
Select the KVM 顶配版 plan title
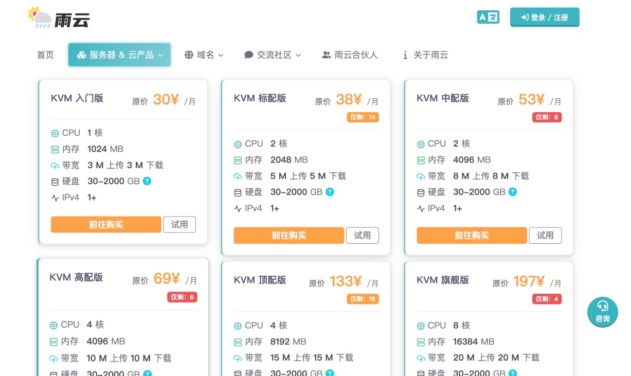click(x=260, y=280)
